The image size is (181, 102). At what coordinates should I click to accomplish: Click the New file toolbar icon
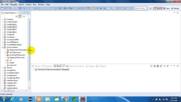[3, 8]
